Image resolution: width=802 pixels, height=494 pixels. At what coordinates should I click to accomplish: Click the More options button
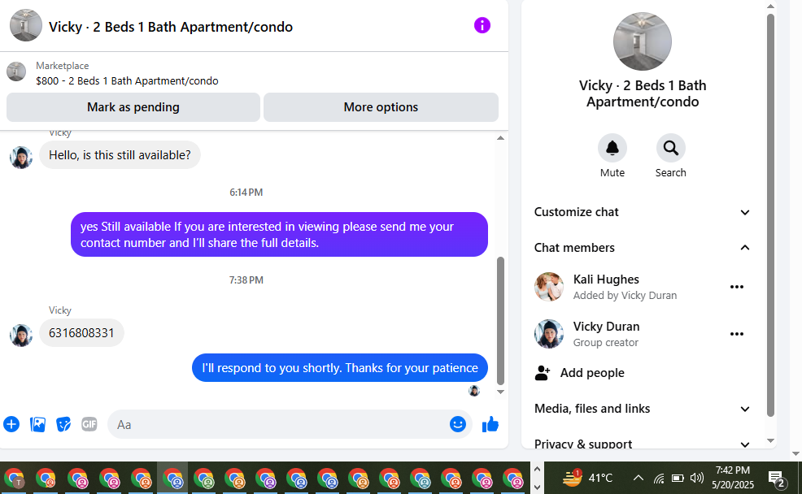381,107
